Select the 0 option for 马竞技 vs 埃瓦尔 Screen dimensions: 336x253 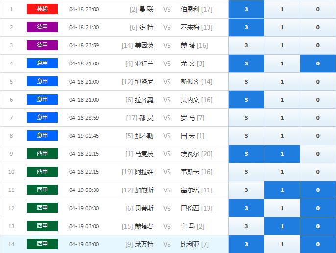pos(318,154)
